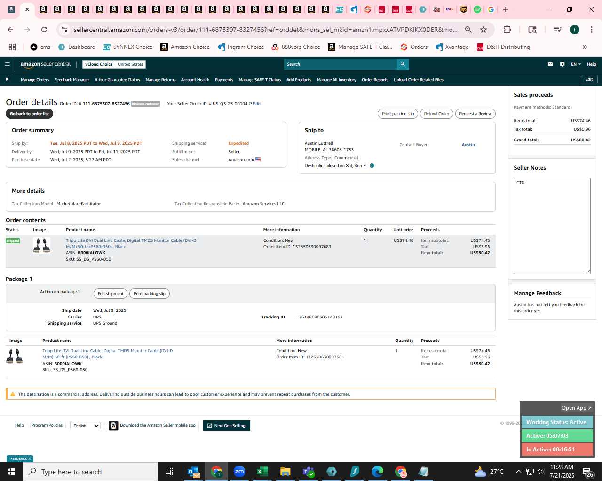The height and width of the screenshot is (481, 602).
Task: Open the Chrome profile avatar
Action: 575,30
